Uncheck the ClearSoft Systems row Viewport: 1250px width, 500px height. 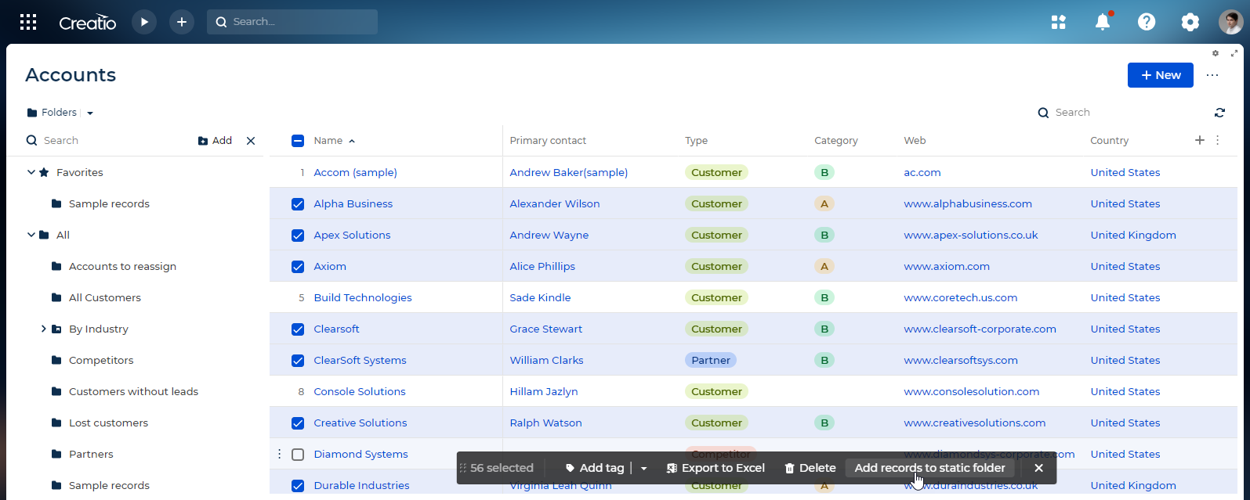298,360
